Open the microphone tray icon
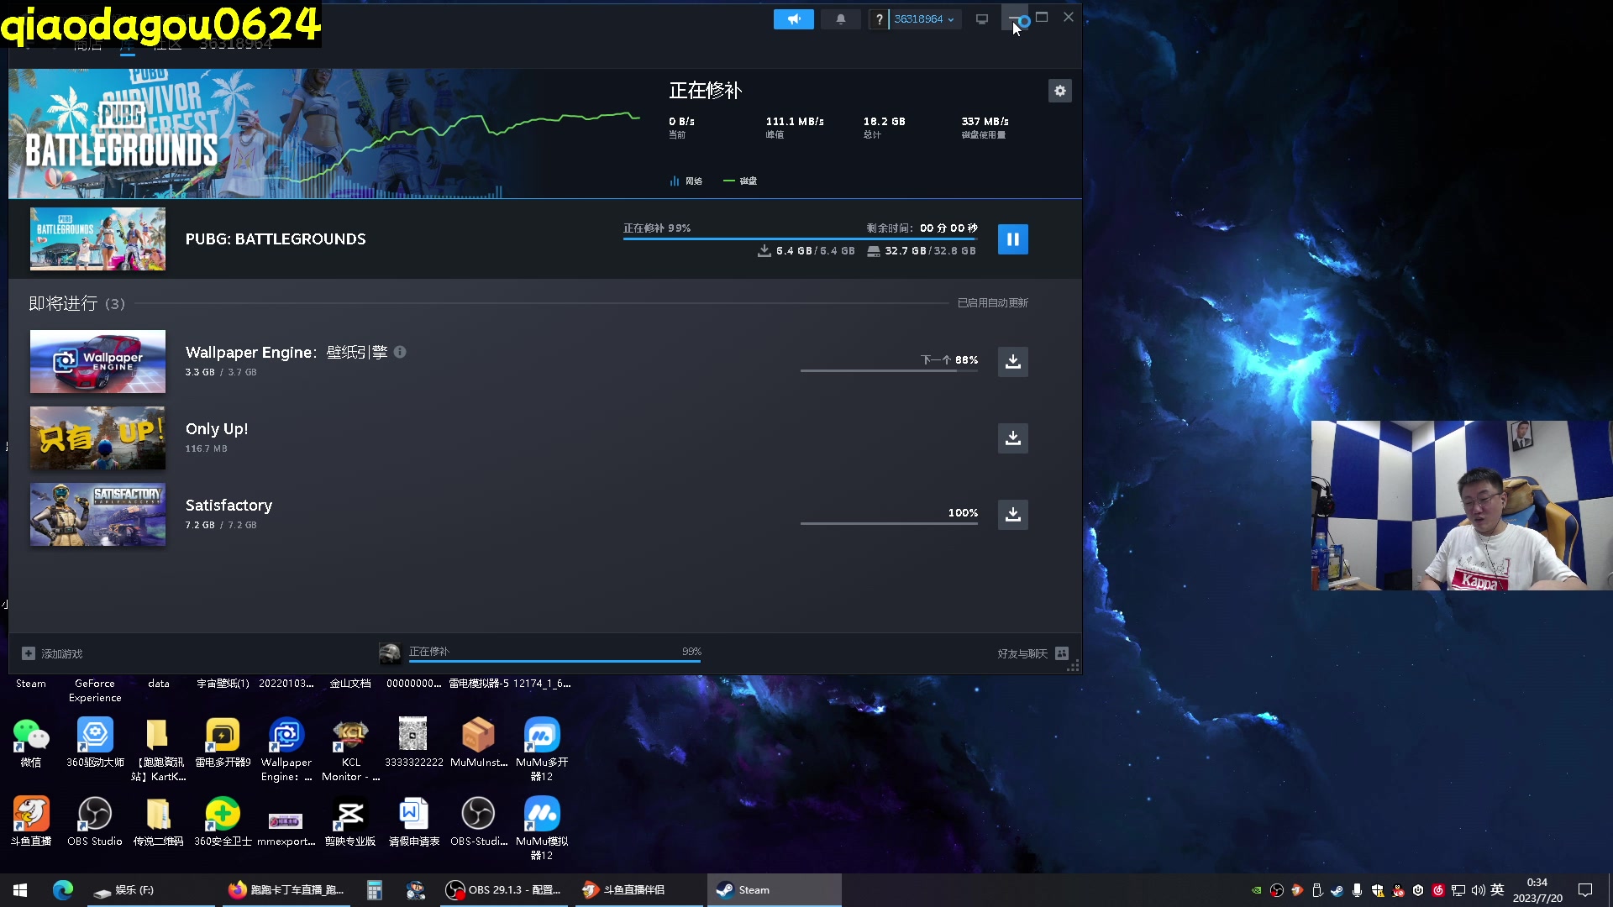This screenshot has width=1613, height=907. point(1357,890)
